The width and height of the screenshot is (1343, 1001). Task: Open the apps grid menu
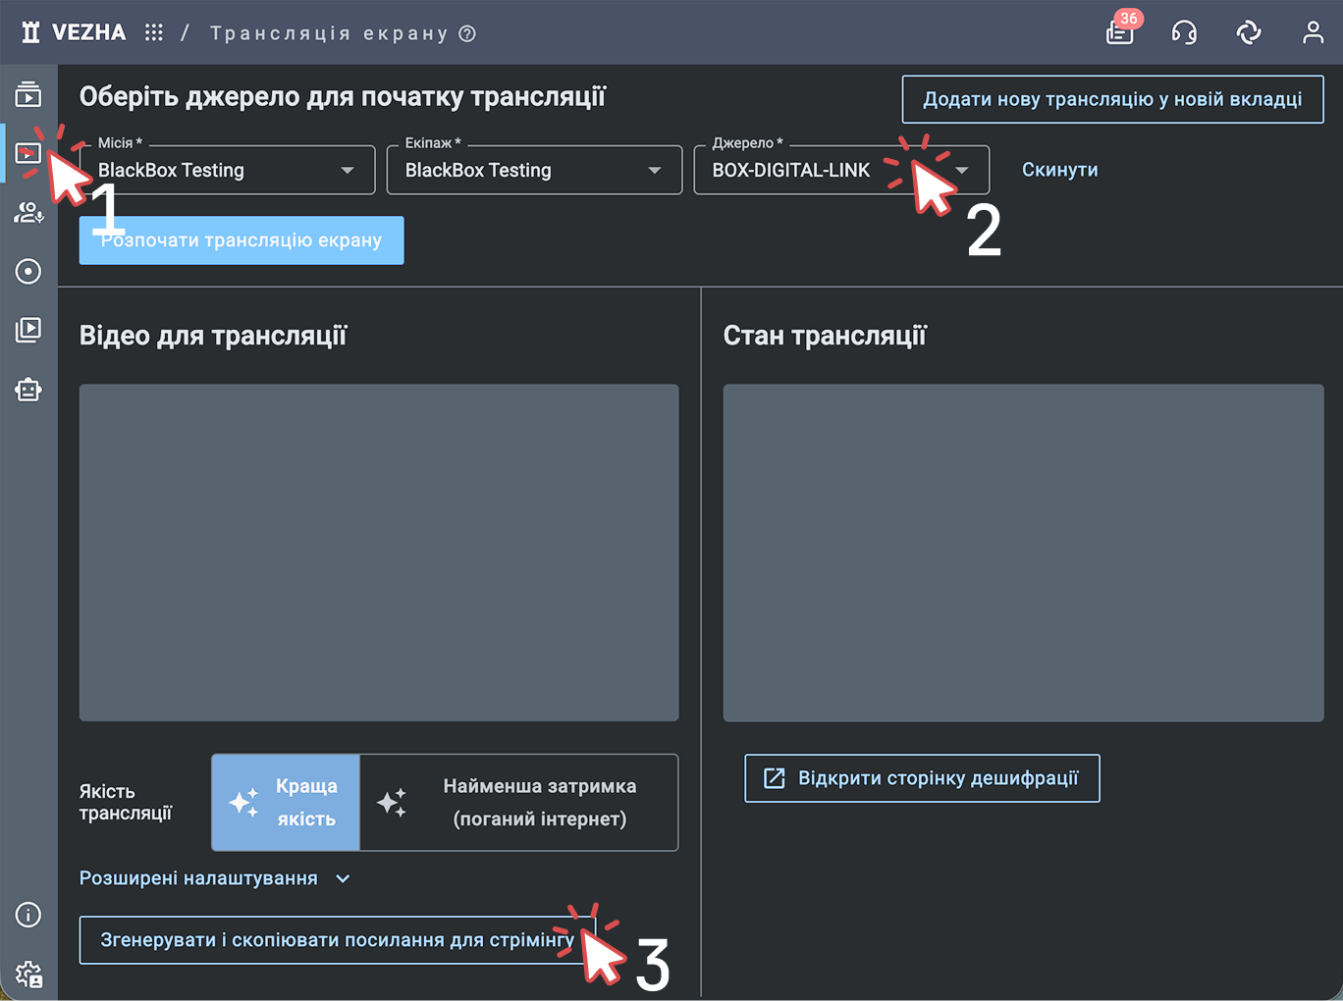click(154, 32)
